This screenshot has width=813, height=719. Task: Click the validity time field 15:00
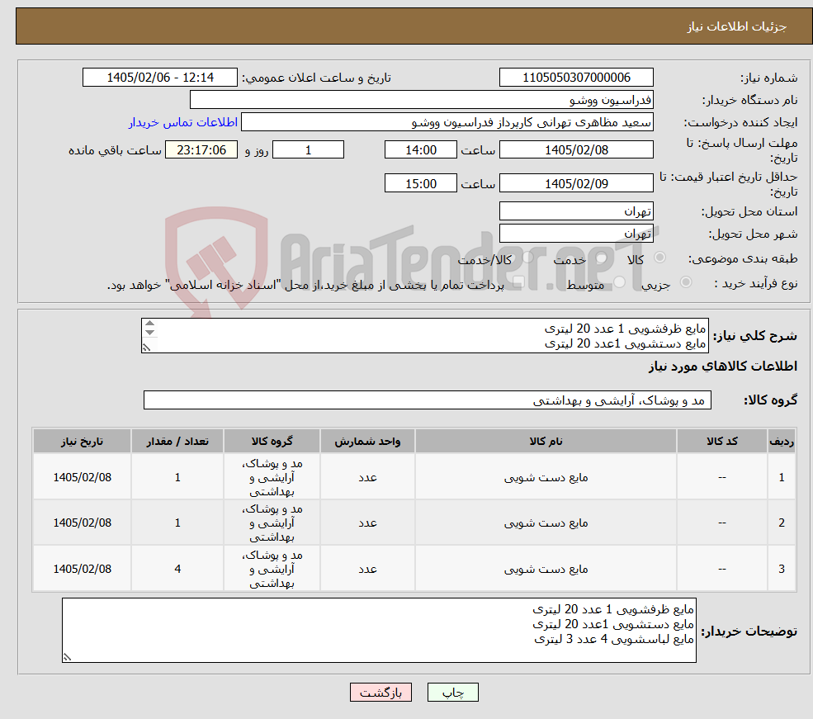tap(420, 183)
